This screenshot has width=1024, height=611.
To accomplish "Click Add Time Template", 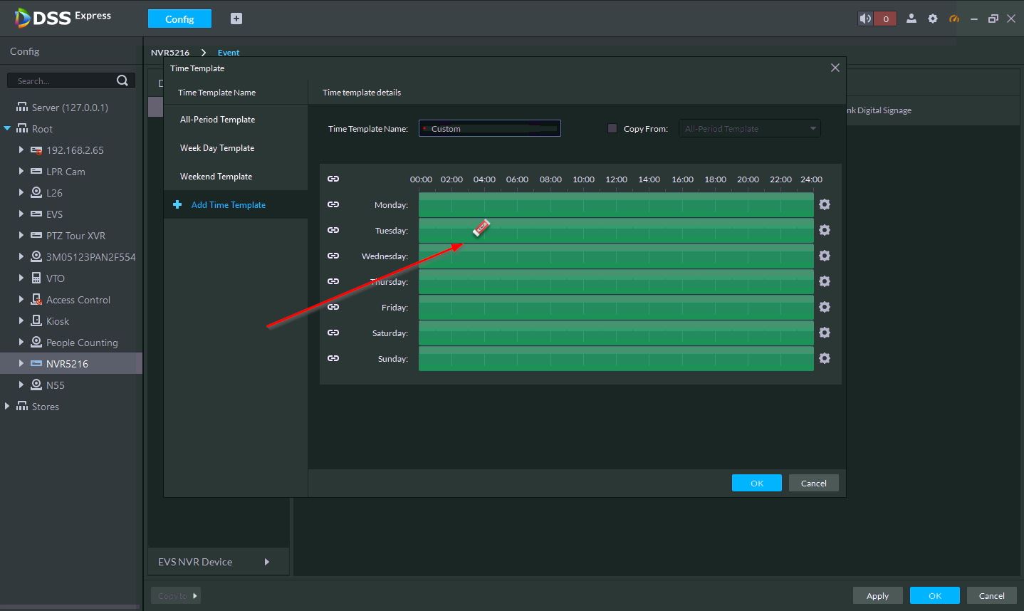I will [228, 205].
